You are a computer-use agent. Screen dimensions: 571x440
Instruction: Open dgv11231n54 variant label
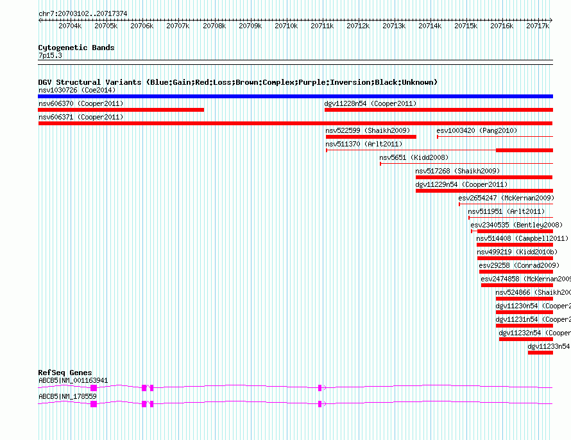(533, 319)
